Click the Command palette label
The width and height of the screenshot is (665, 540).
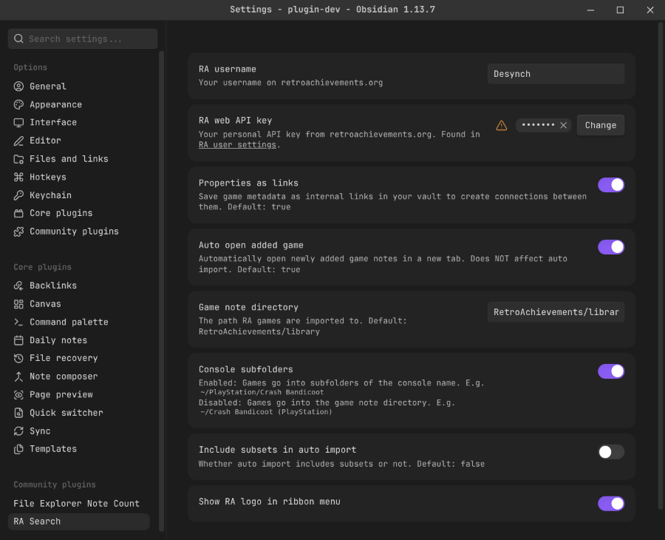click(69, 323)
